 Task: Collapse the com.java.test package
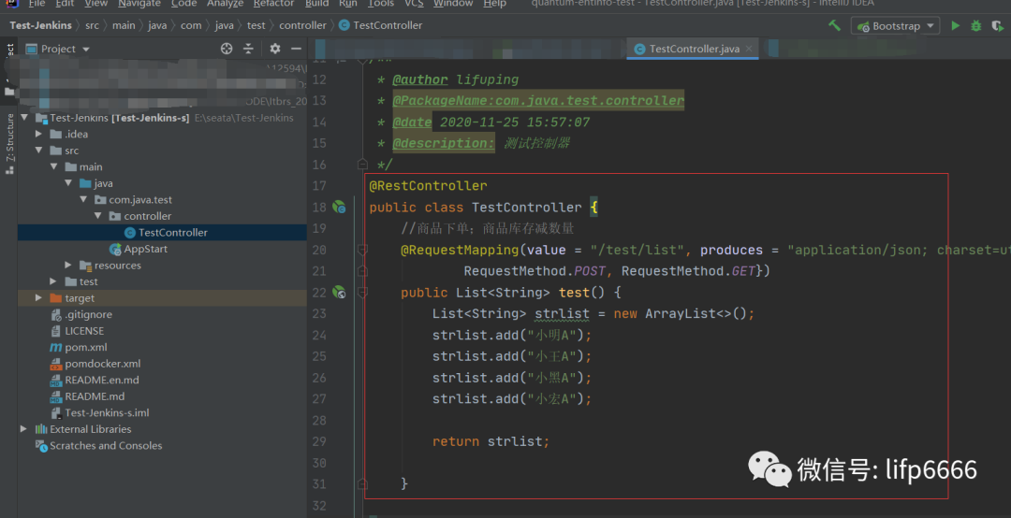(x=83, y=200)
